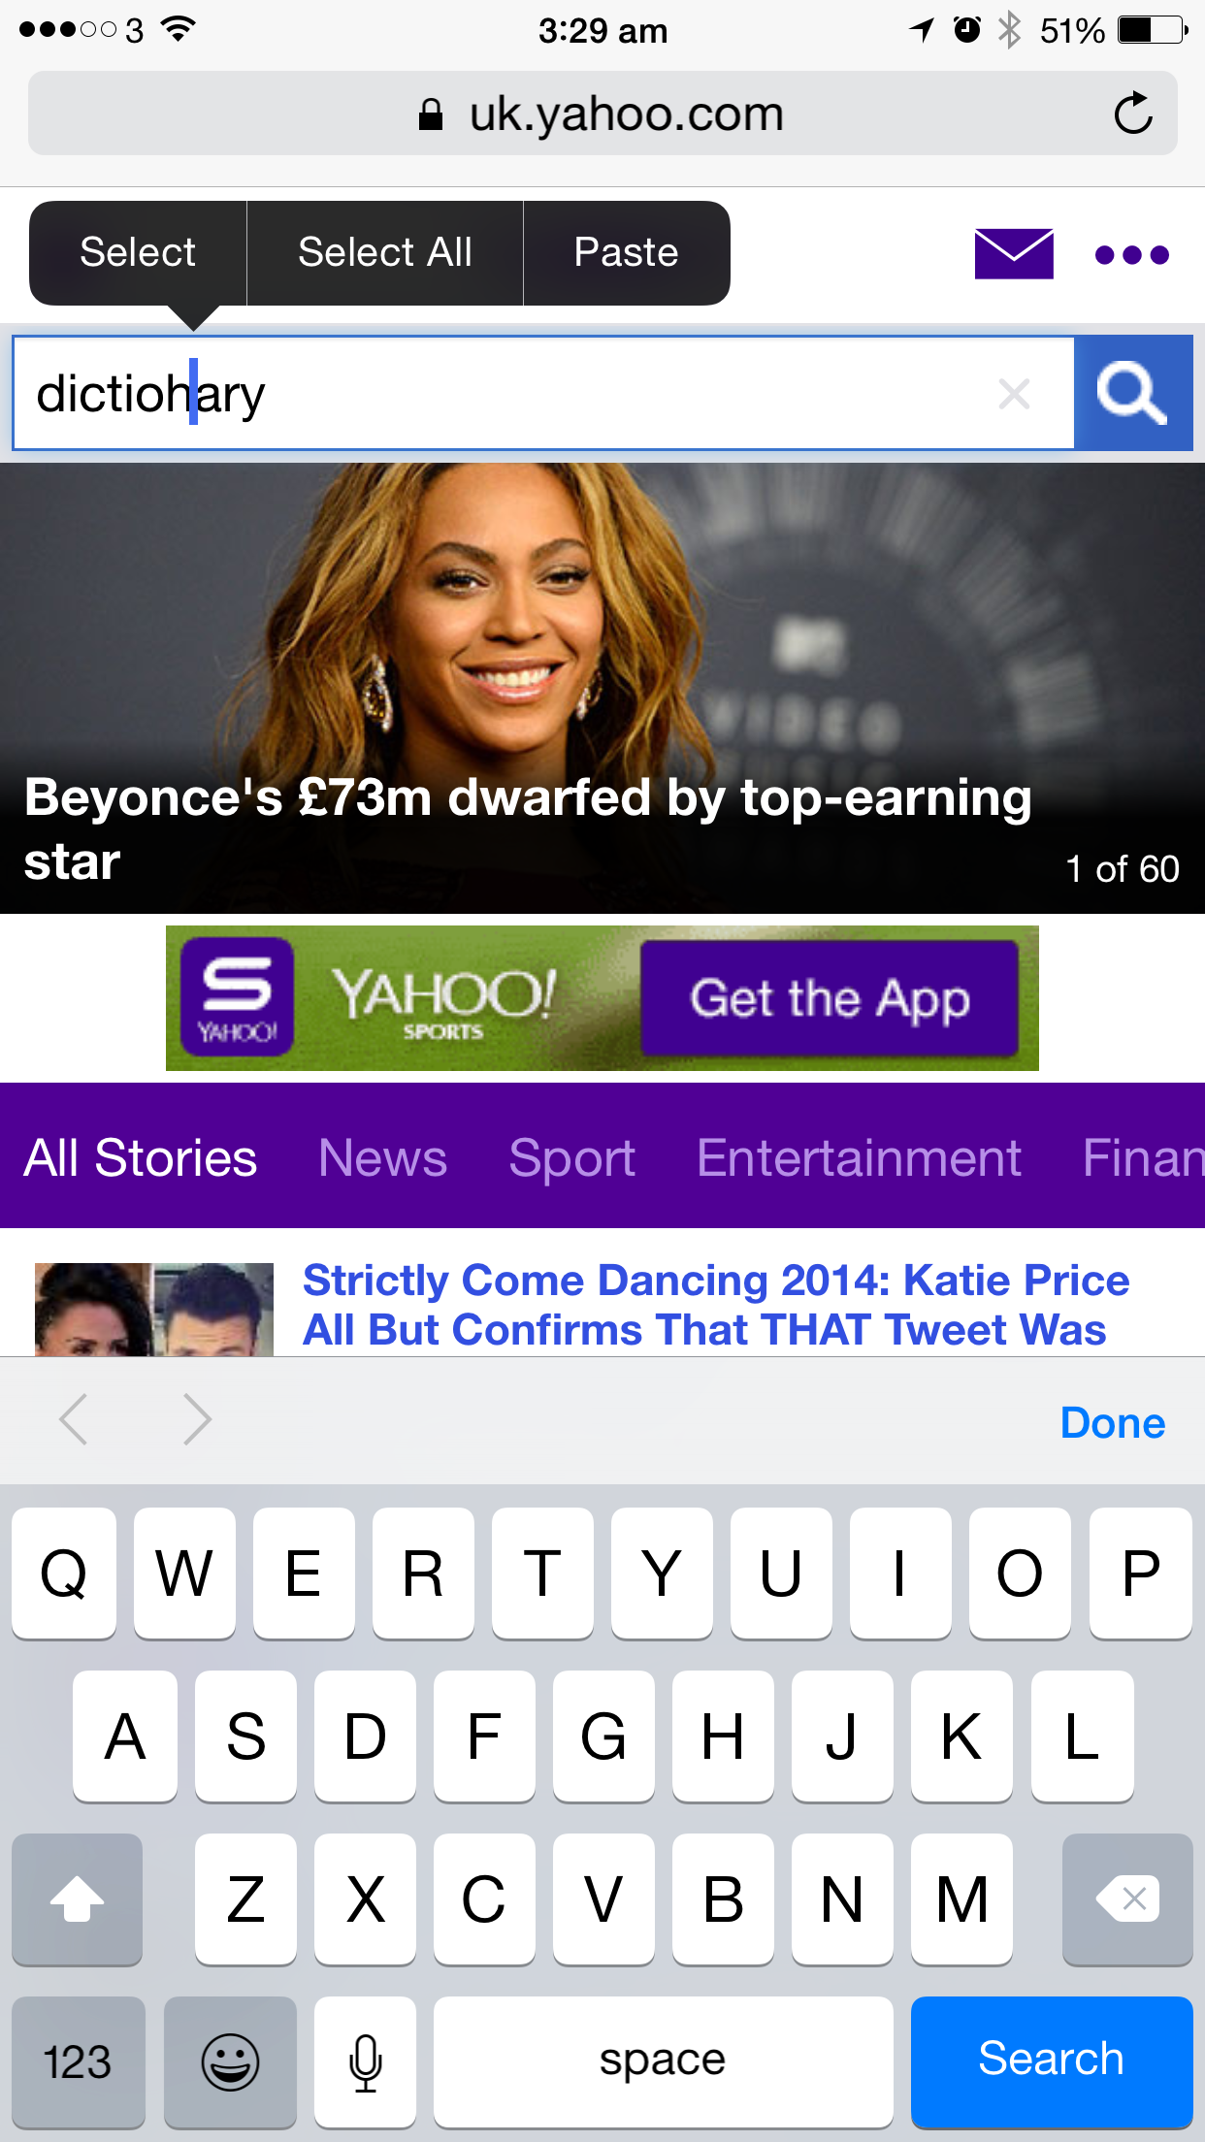Choose Paste in text popup menu
Screen dimensions: 1205x2142
pos(627,253)
